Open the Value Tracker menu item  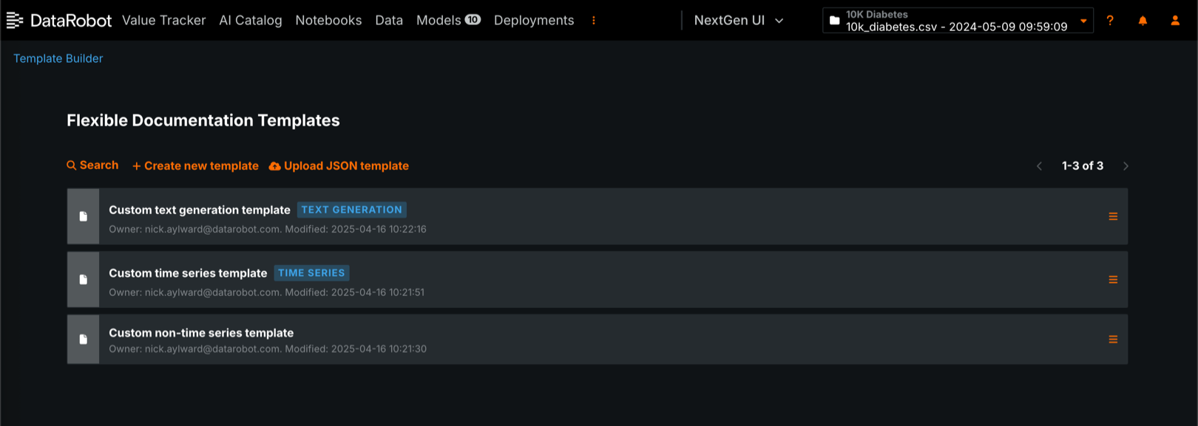pos(163,21)
